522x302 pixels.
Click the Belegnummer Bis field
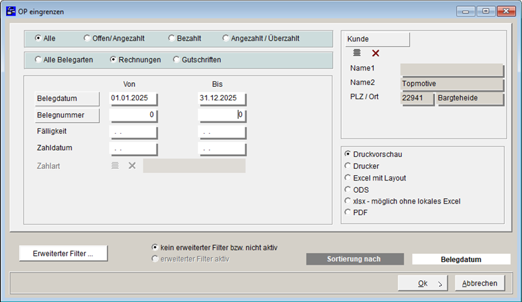click(222, 115)
